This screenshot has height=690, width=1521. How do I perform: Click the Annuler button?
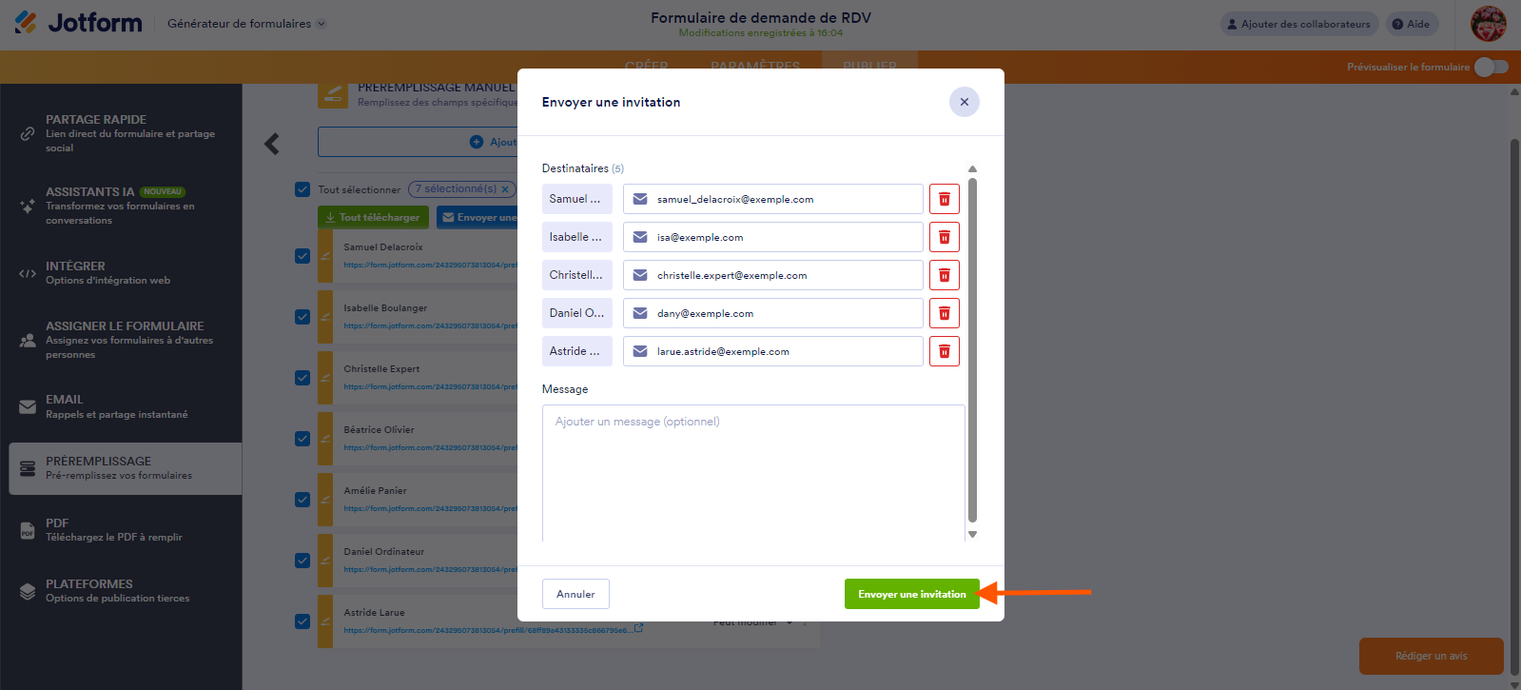tap(575, 594)
